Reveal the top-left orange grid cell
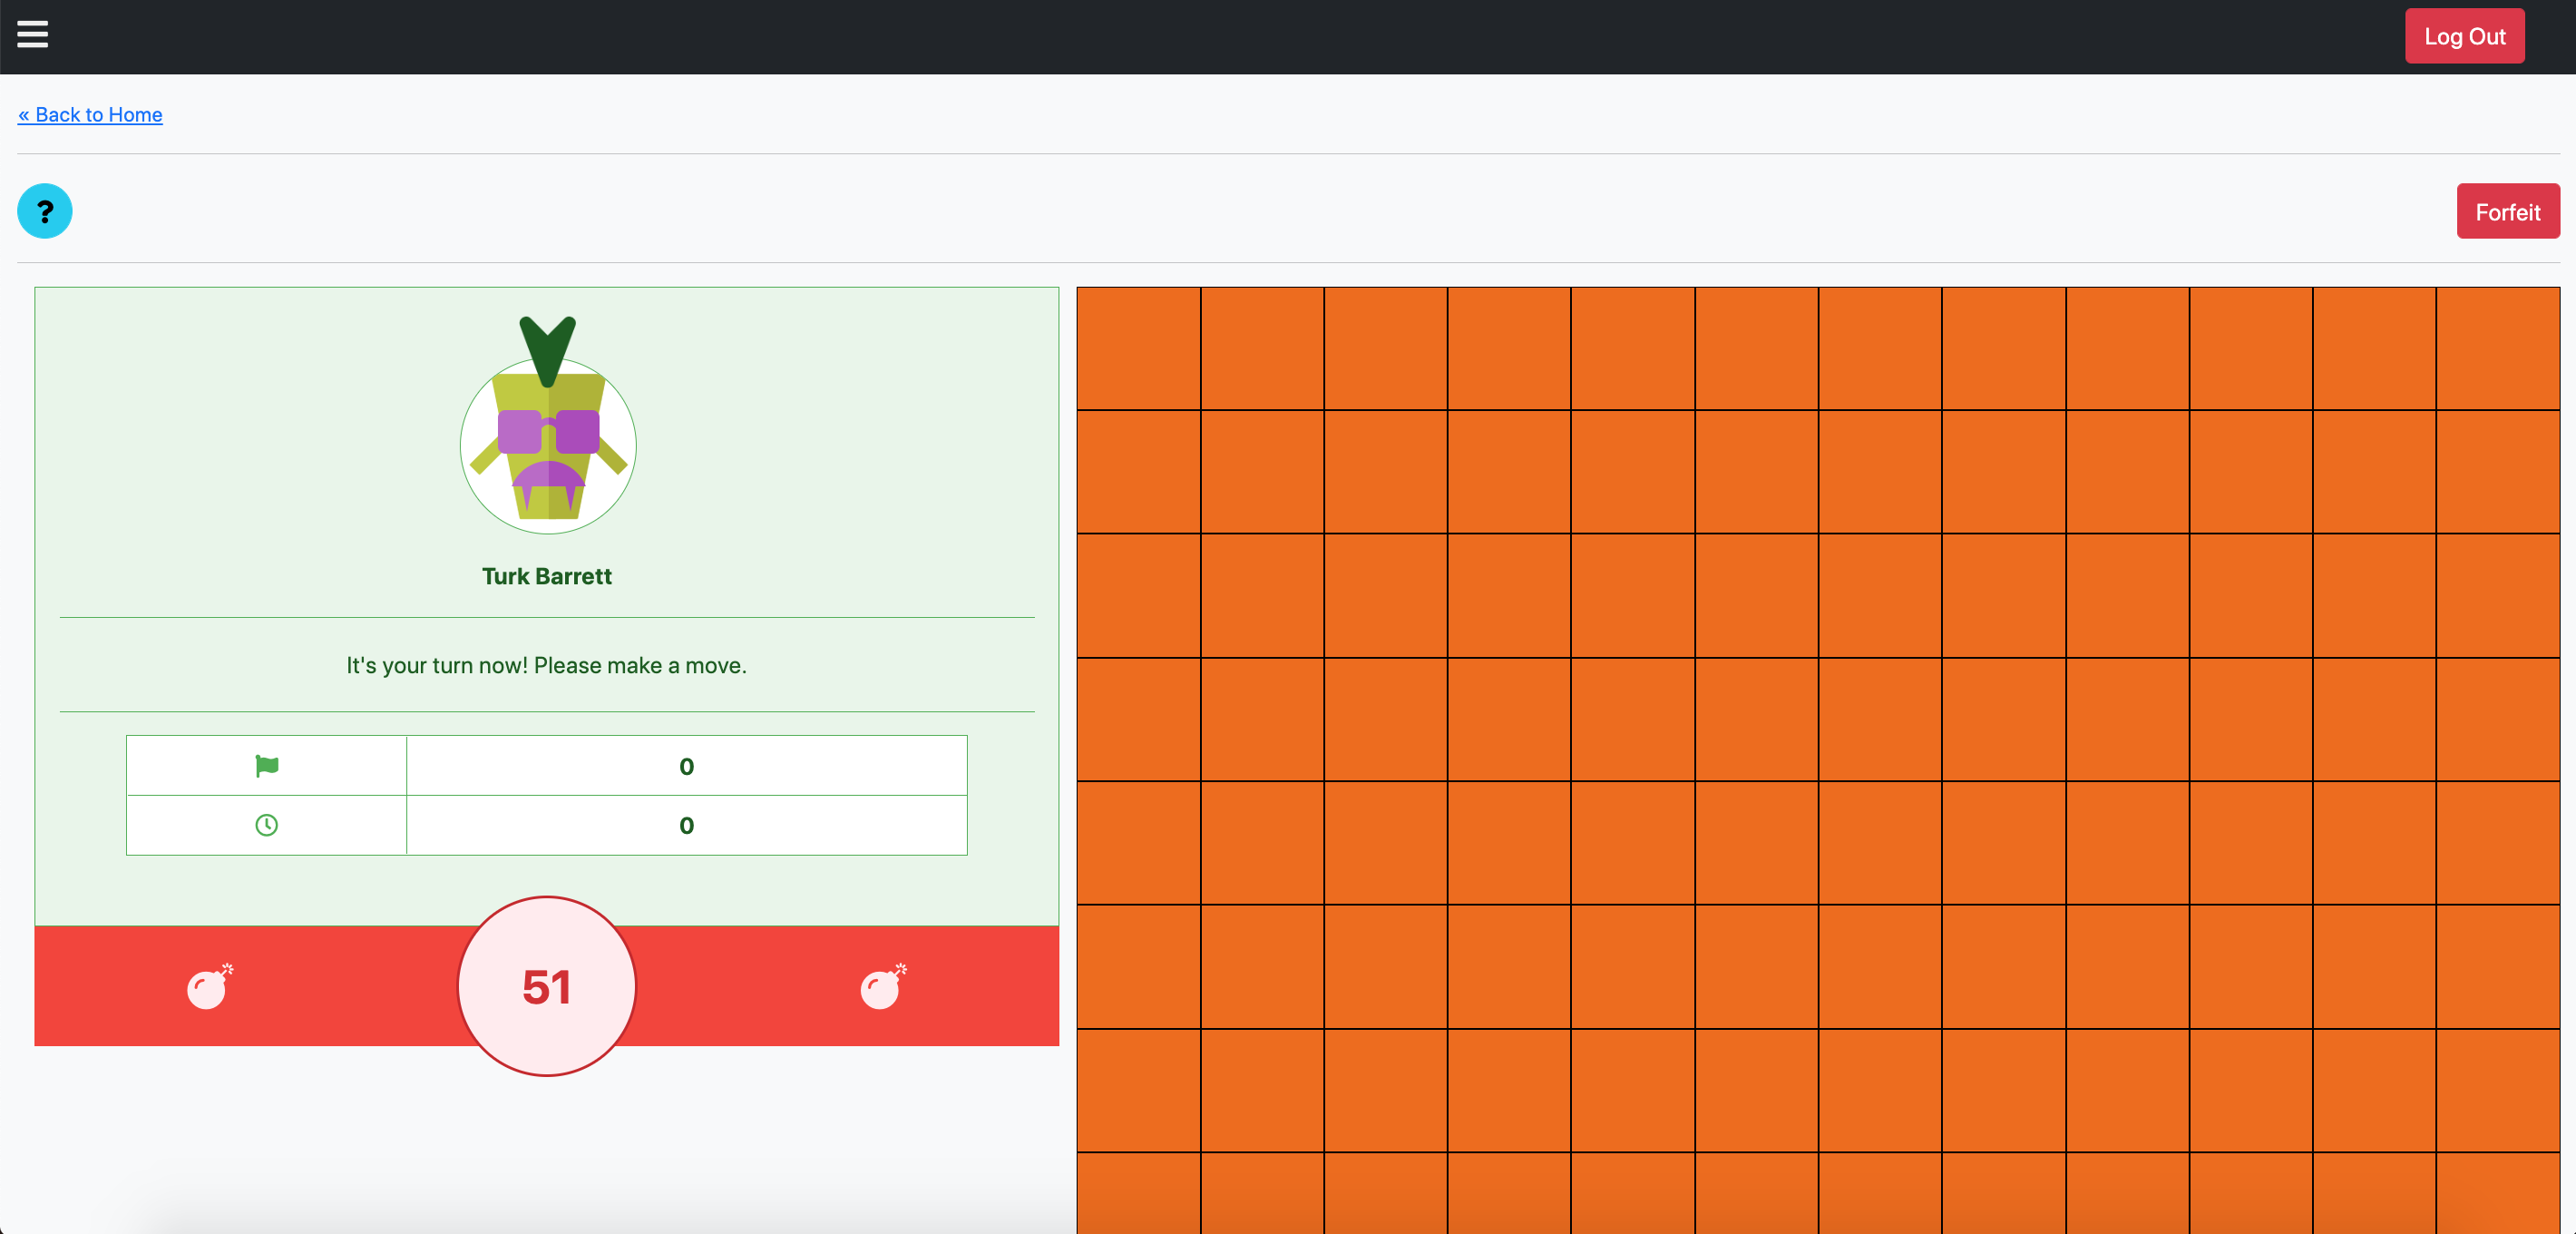2576x1234 pixels. click(x=1138, y=348)
